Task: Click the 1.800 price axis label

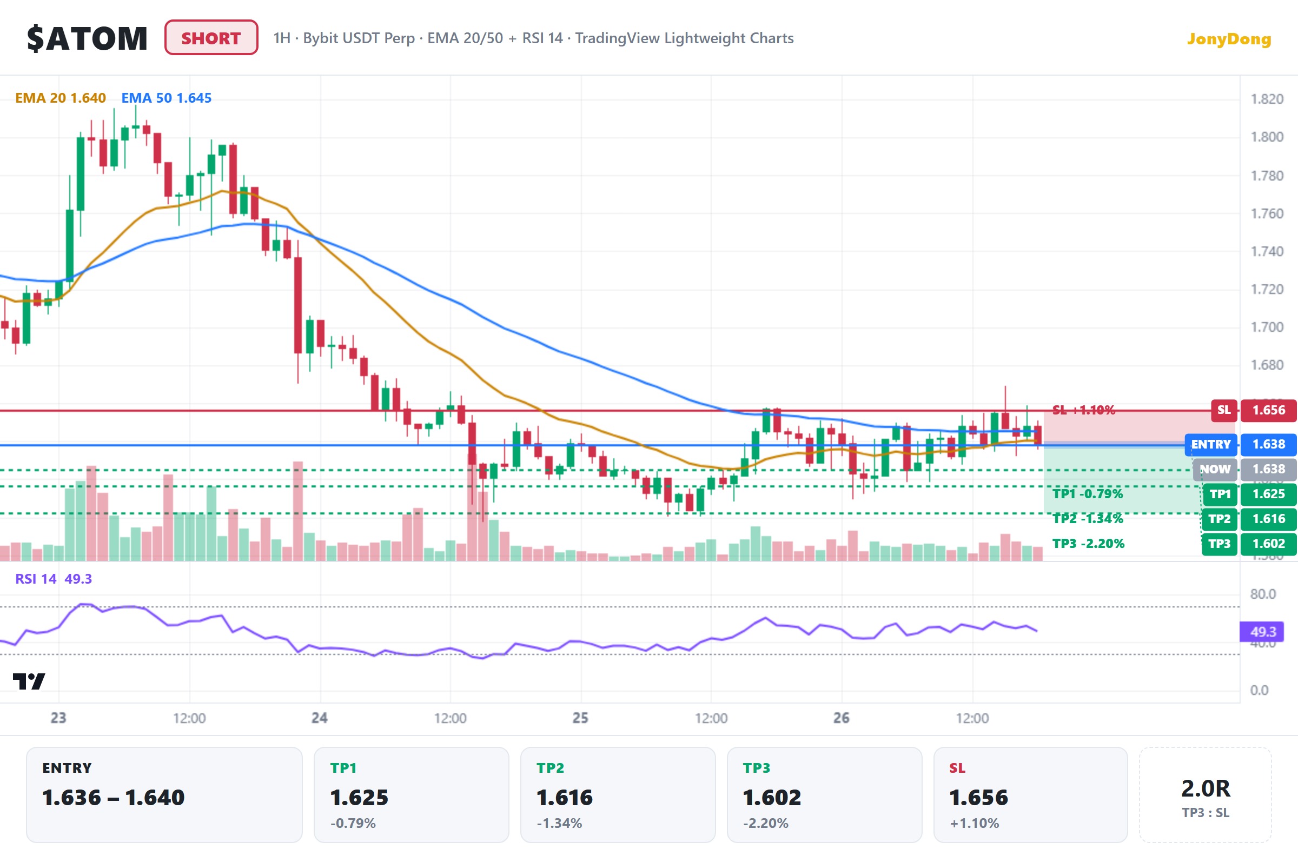Action: point(1267,137)
